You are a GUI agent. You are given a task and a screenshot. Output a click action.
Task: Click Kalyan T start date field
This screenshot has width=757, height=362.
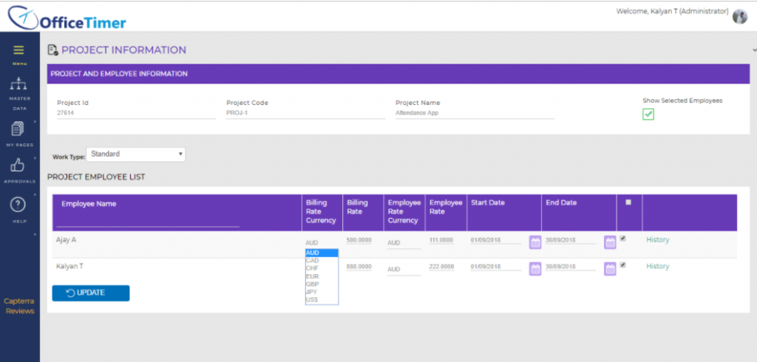click(x=496, y=267)
